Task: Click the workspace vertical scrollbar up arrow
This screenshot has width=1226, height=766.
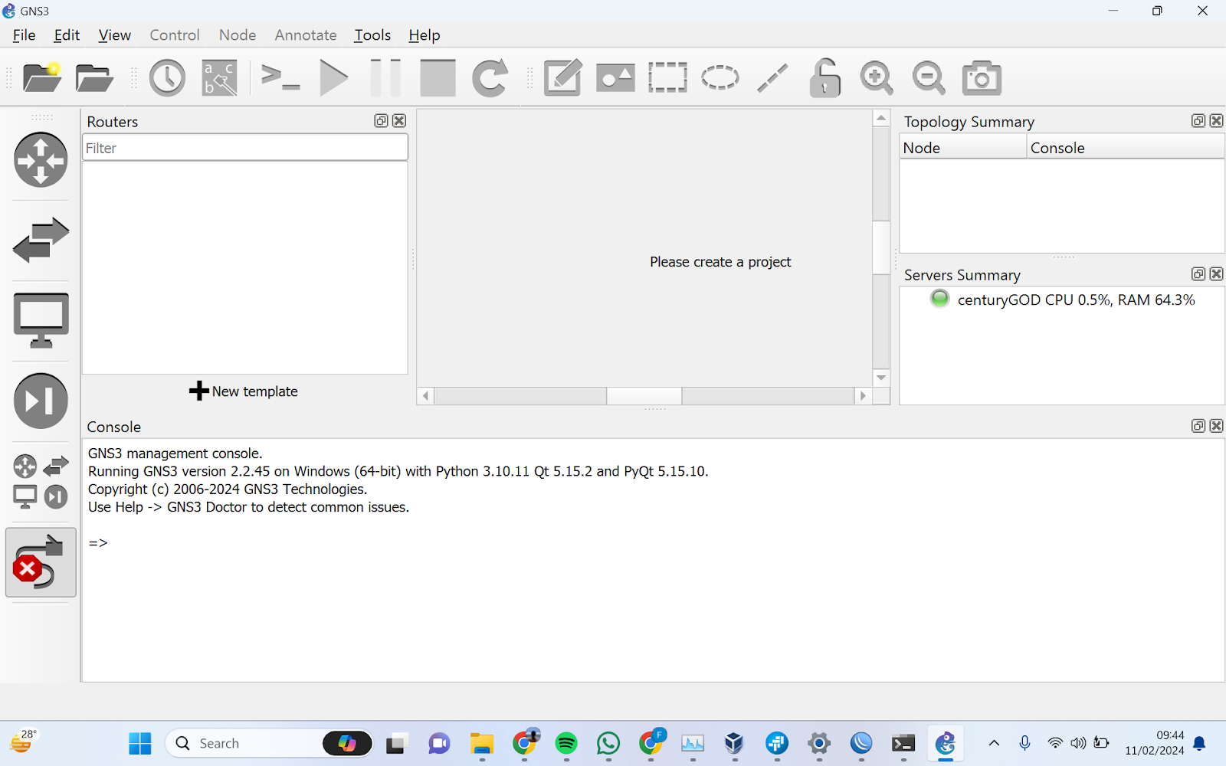Action: pos(881,118)
